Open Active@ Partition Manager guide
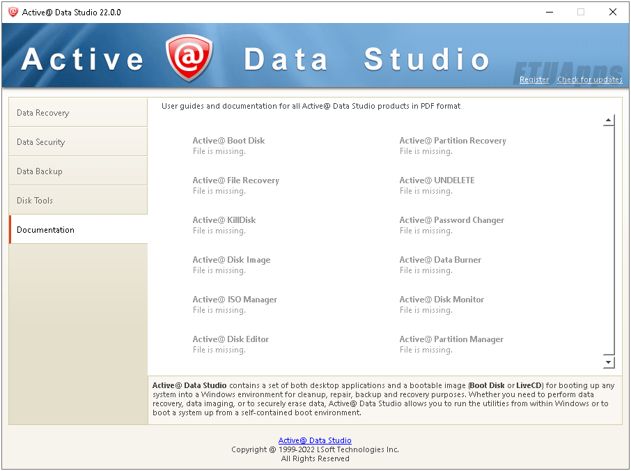 click(451, 339)
